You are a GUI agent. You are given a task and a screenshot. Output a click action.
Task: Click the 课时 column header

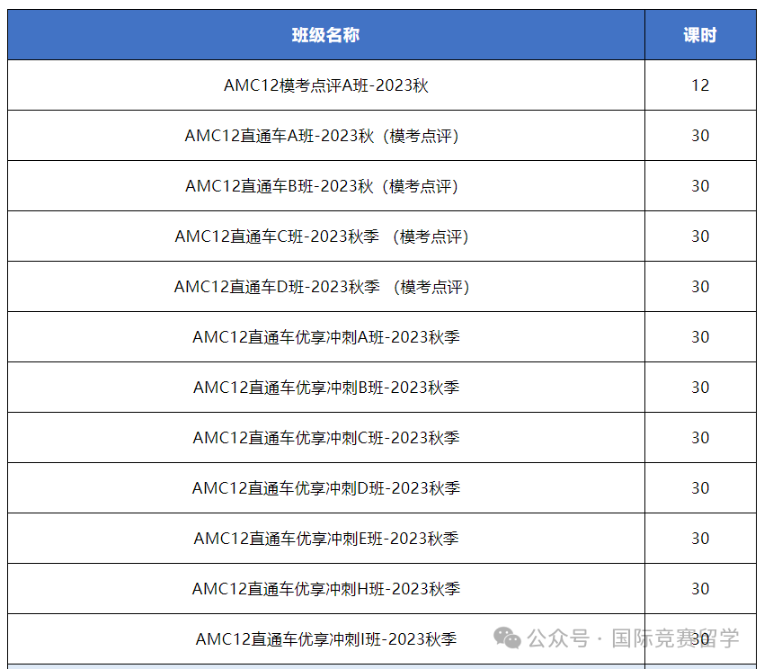[x=700, y=35]
